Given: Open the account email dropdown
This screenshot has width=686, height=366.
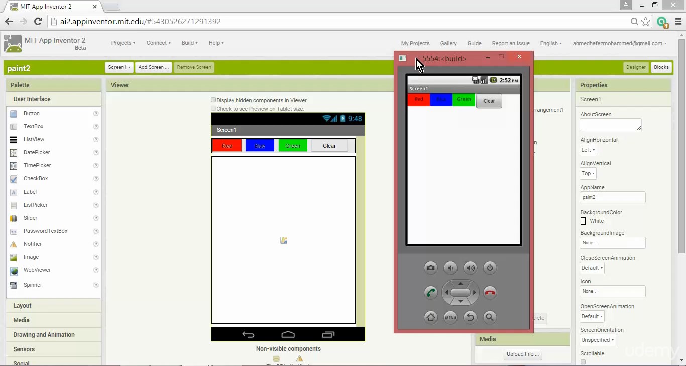Looking at the screenshot, I should (x=620, y=43).
